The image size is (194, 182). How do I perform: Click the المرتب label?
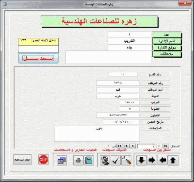pyautogui.click(x=155, y=102)
